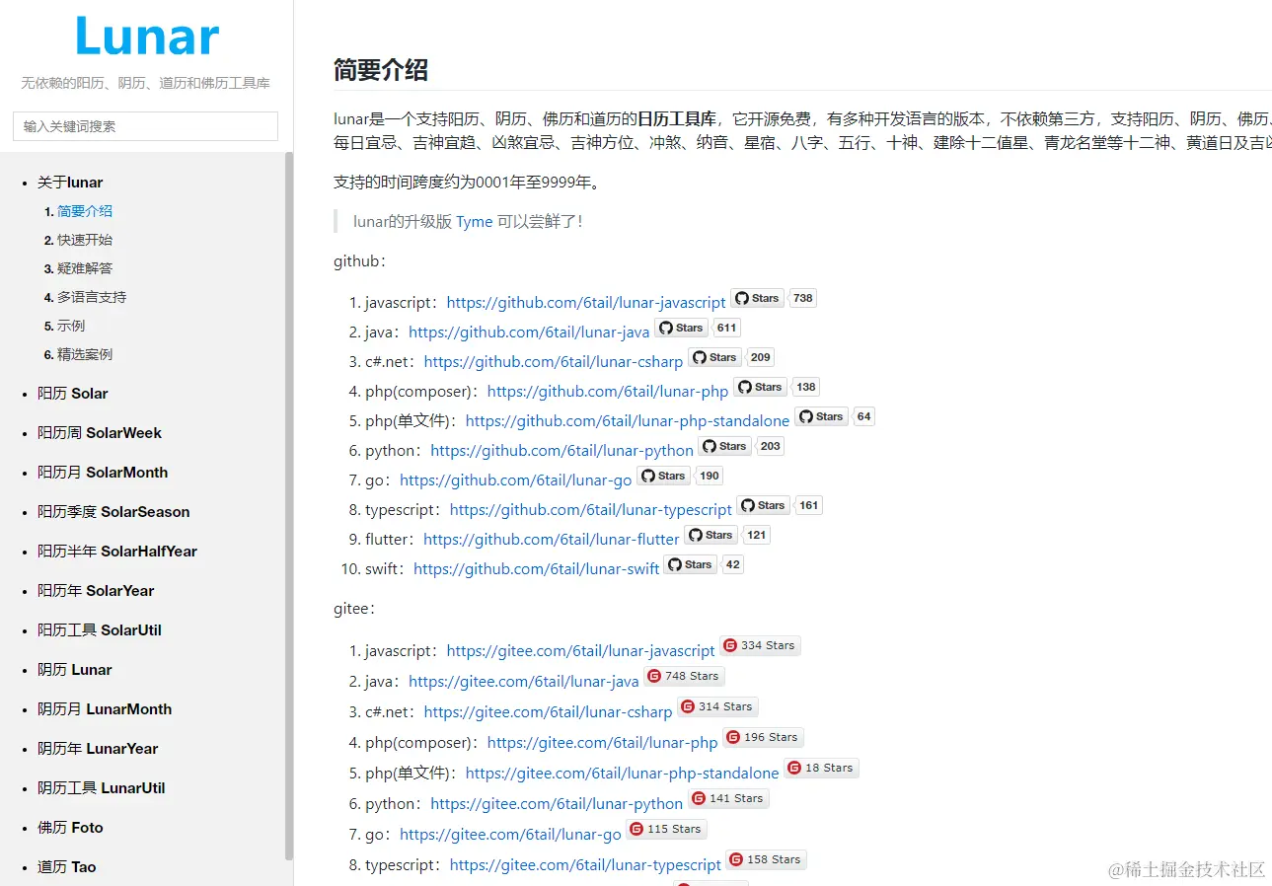1272x886 pixels.
Task: Click the GitHub Stars badge for lunar-php
Action: pos(761,387)
